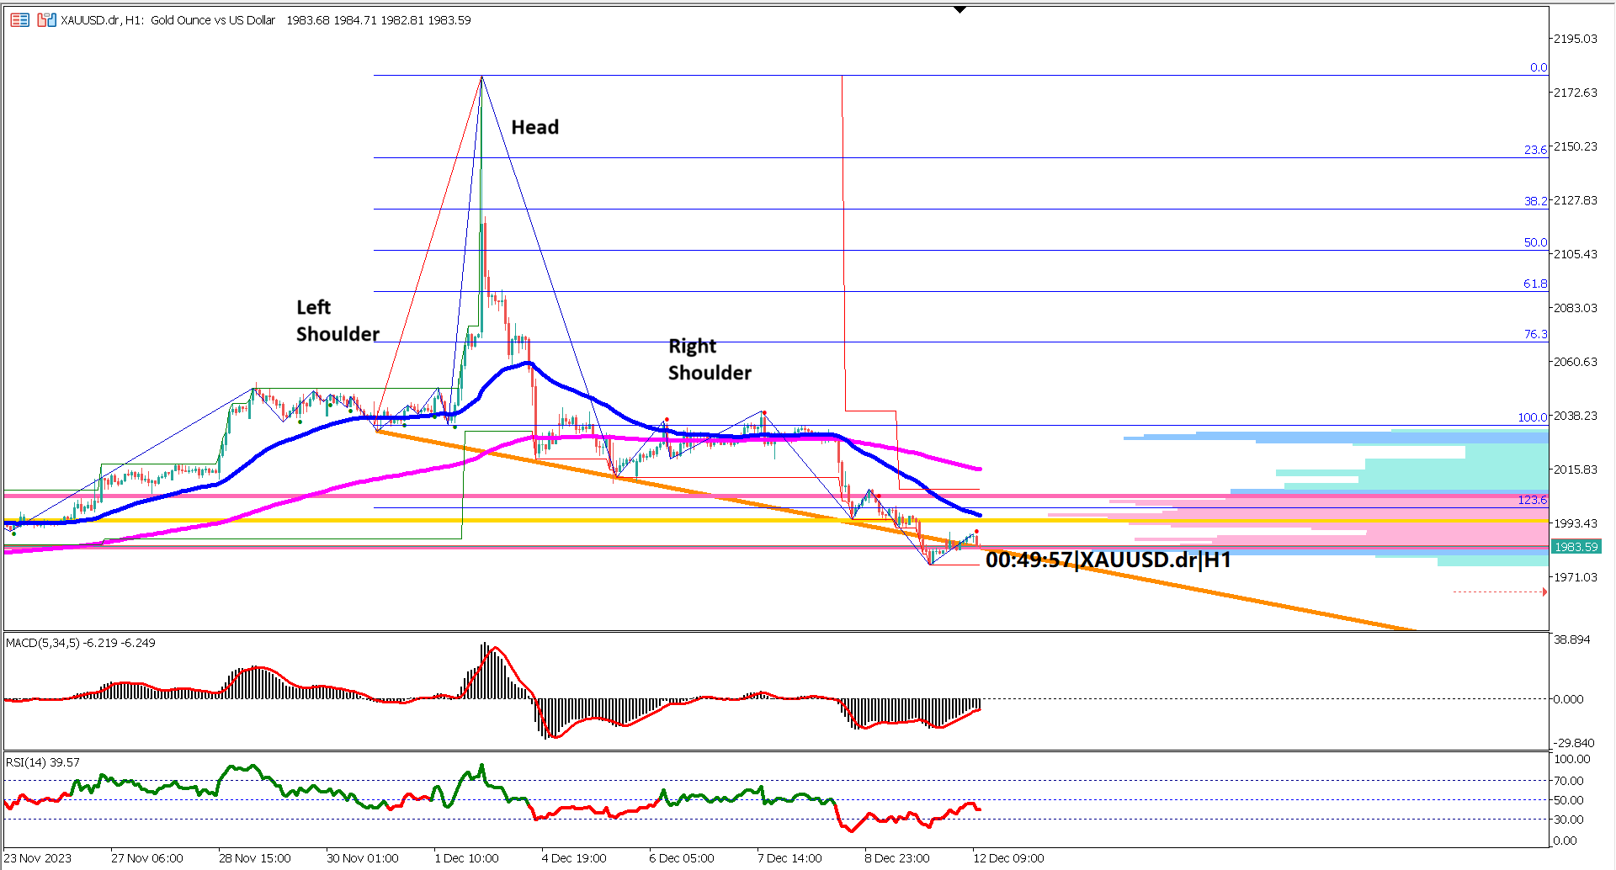The image size is (1616, 870).
Task: Select the 61.8 Fibonacci retracement label
Action: tap(1538, 284)
